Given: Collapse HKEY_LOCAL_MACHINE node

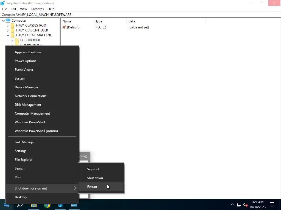Looking at the screenshot, I should [x=8, y=35].
